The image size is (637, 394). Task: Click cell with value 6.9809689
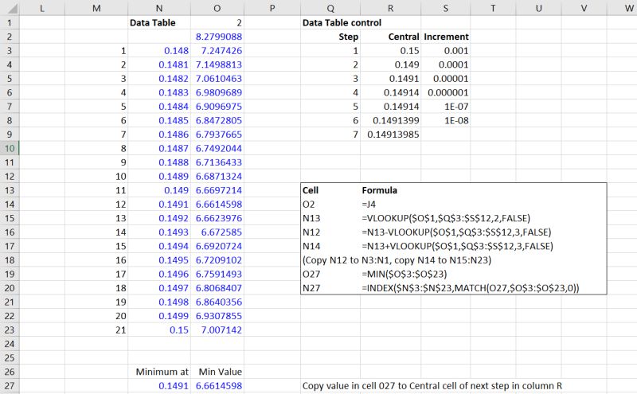pos(217,92)
